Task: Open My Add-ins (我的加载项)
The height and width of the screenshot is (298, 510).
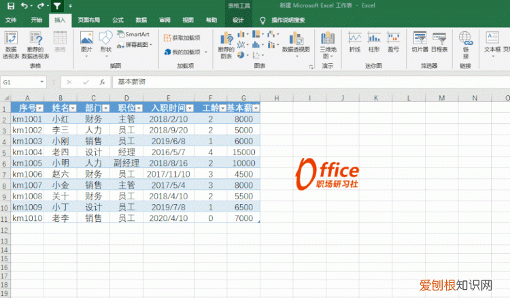Action: point(186,52)
